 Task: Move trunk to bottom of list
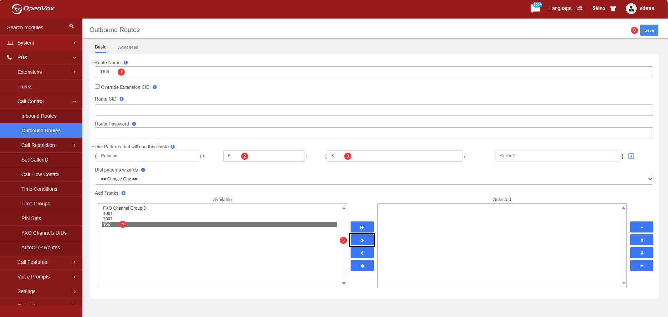tap(642, 266)
